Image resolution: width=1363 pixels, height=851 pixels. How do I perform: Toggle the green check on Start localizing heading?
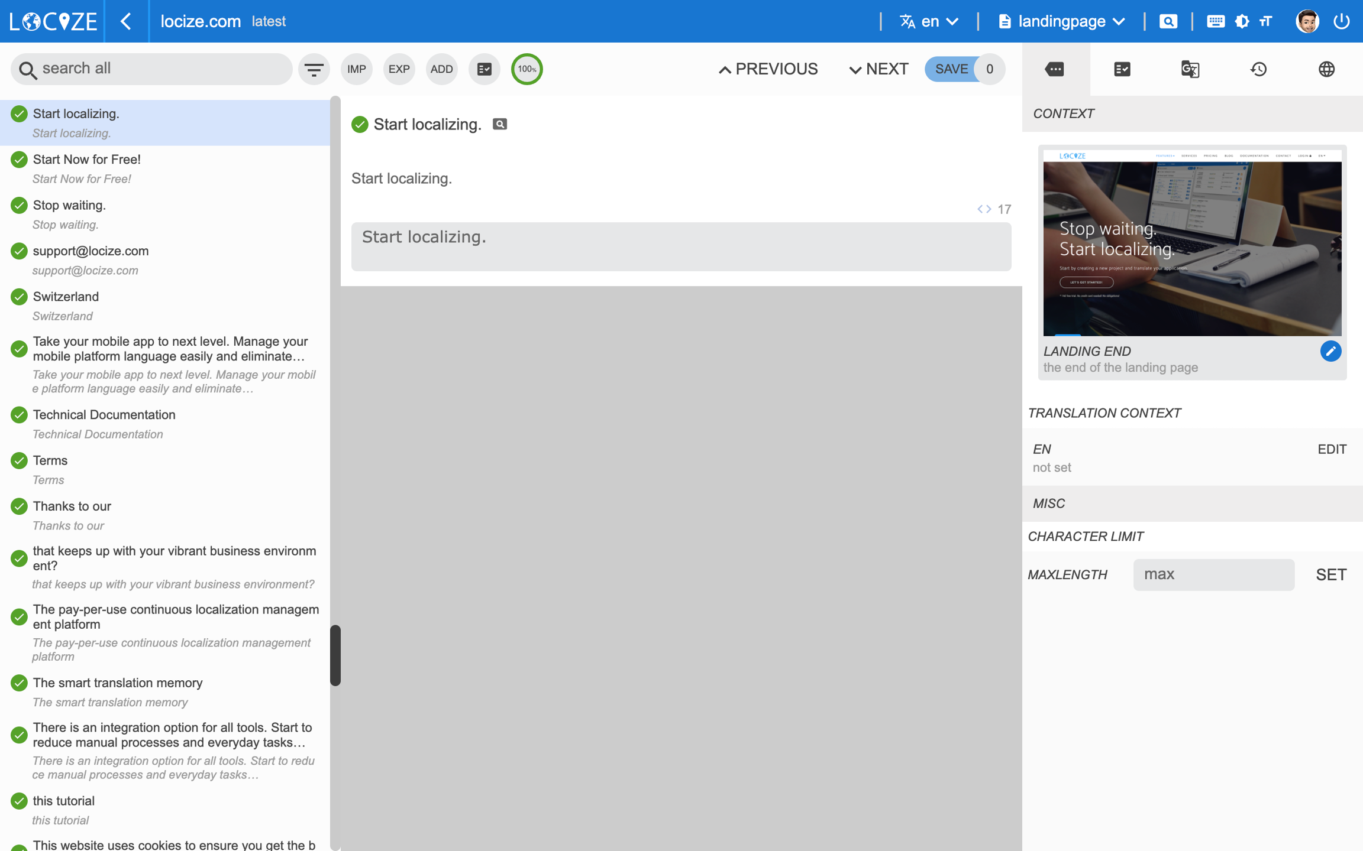[360, 124]
